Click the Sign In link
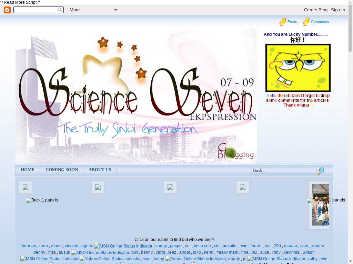The image size is (353, 264). [x=338, y=10]
